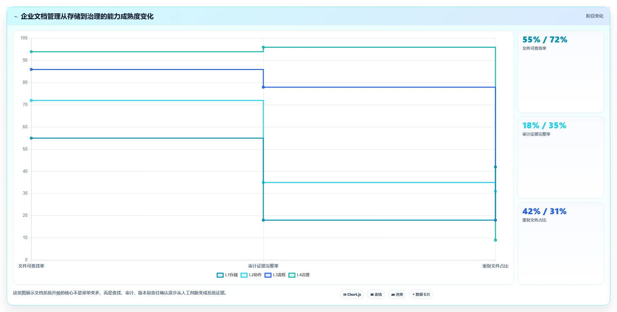Click the 进度 chip
Image resolution: width=617 pixels, height=312 pixels.
point(397,294)
